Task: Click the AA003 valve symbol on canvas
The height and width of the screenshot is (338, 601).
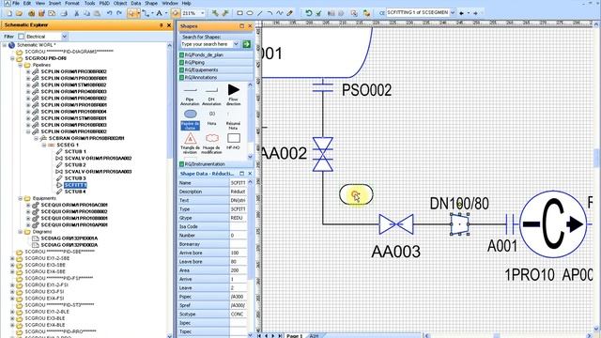Action: tap(396, 224)
